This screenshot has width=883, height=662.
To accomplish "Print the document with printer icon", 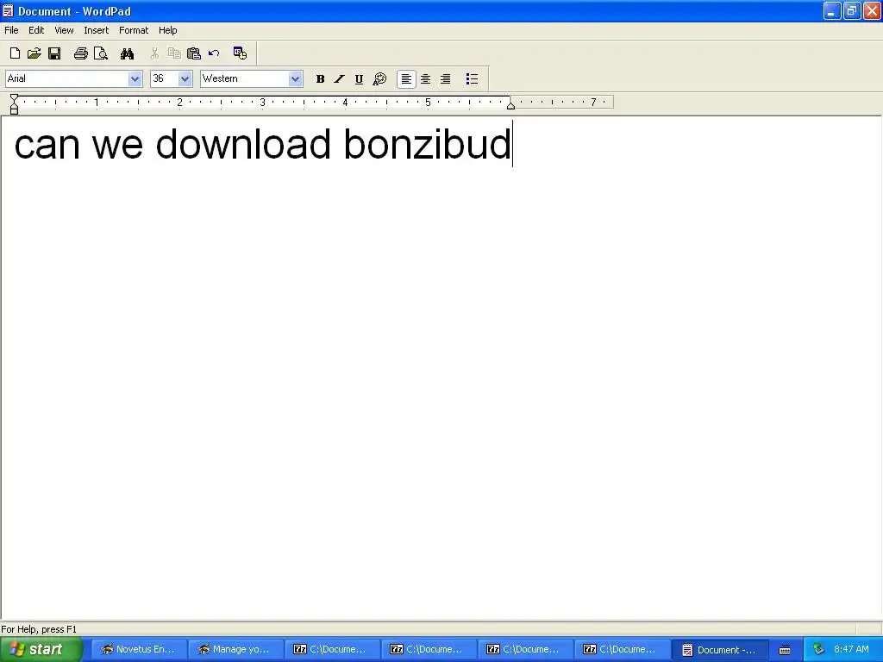I will (80, 53).
